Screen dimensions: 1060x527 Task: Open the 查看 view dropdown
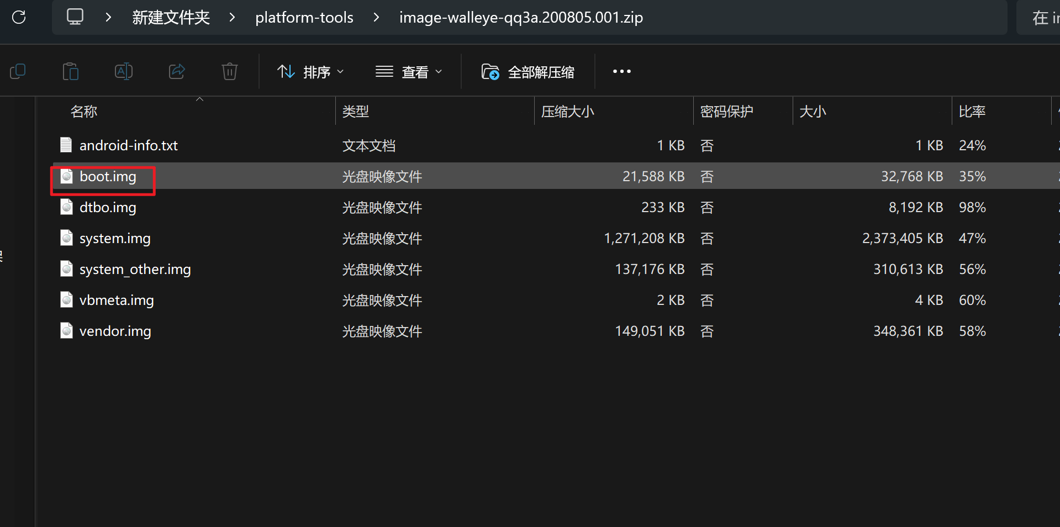click(409, 72)
